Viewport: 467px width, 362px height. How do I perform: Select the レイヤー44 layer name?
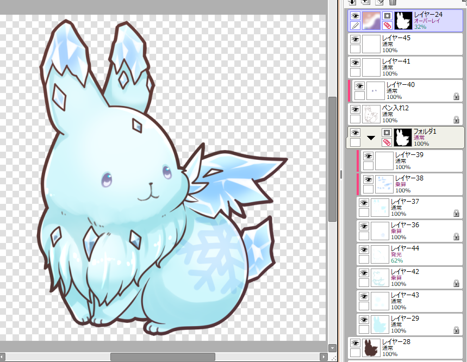(x=405, y=248)
